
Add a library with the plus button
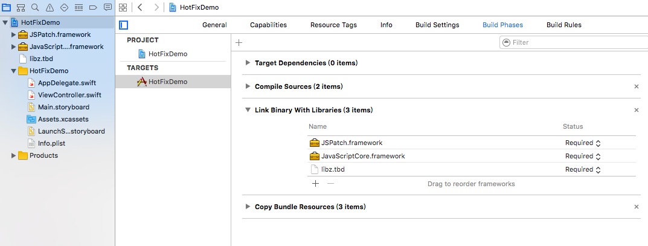(x=315, y=183)
